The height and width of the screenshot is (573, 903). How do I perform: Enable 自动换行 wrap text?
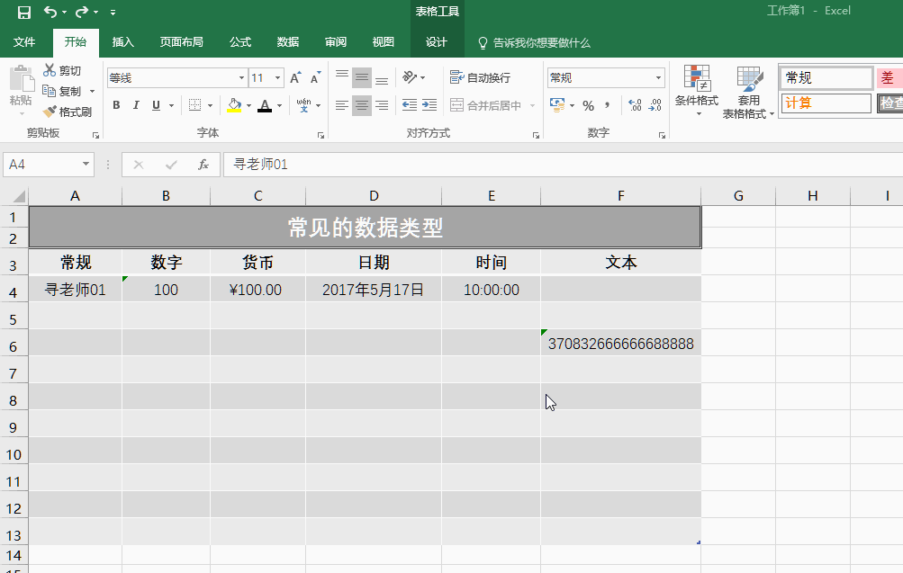tap(480, 77)
